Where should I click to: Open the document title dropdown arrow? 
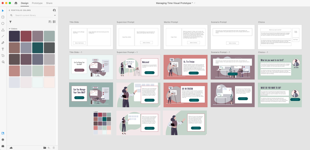point(194,3)
